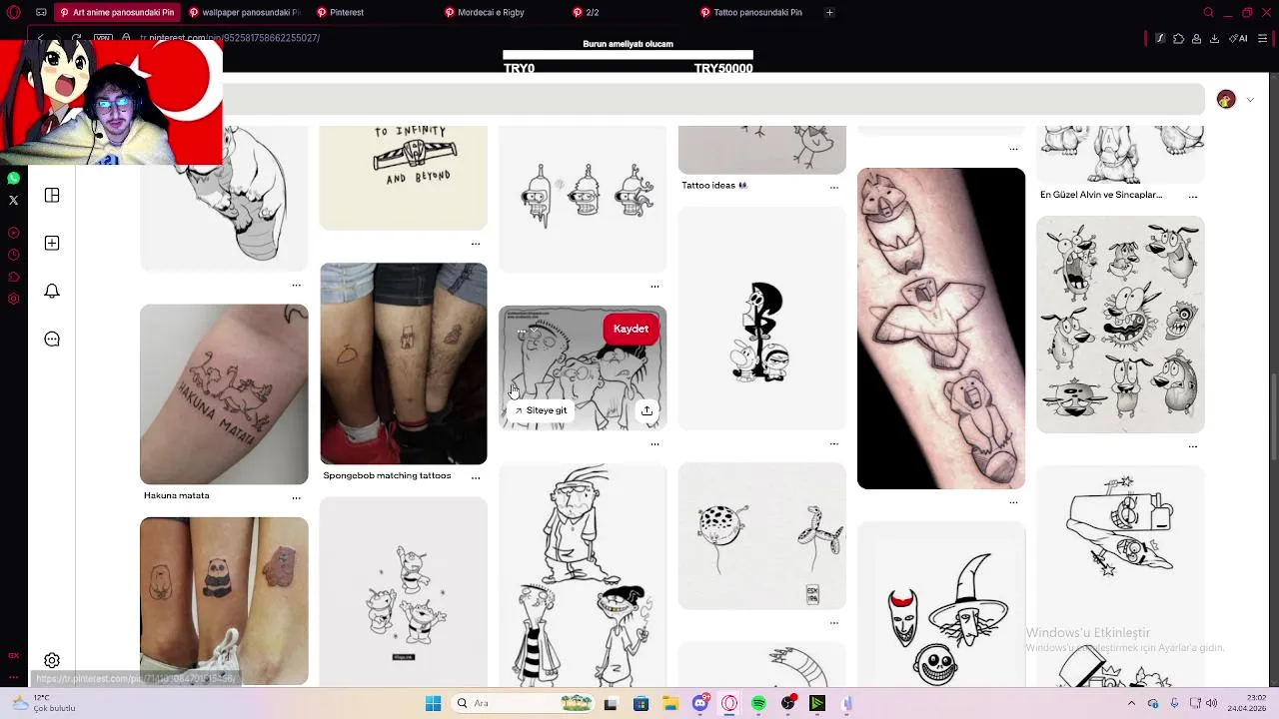Click Opera icon in taskbar
This screenshot has height=719, width=1279.
pyautogui.click(x=729, y=704)
